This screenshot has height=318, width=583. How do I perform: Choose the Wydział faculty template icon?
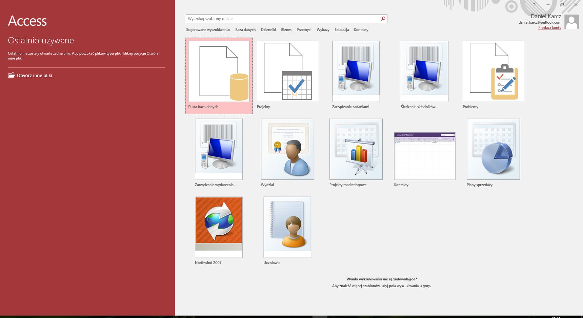click(x=287, y=149)
